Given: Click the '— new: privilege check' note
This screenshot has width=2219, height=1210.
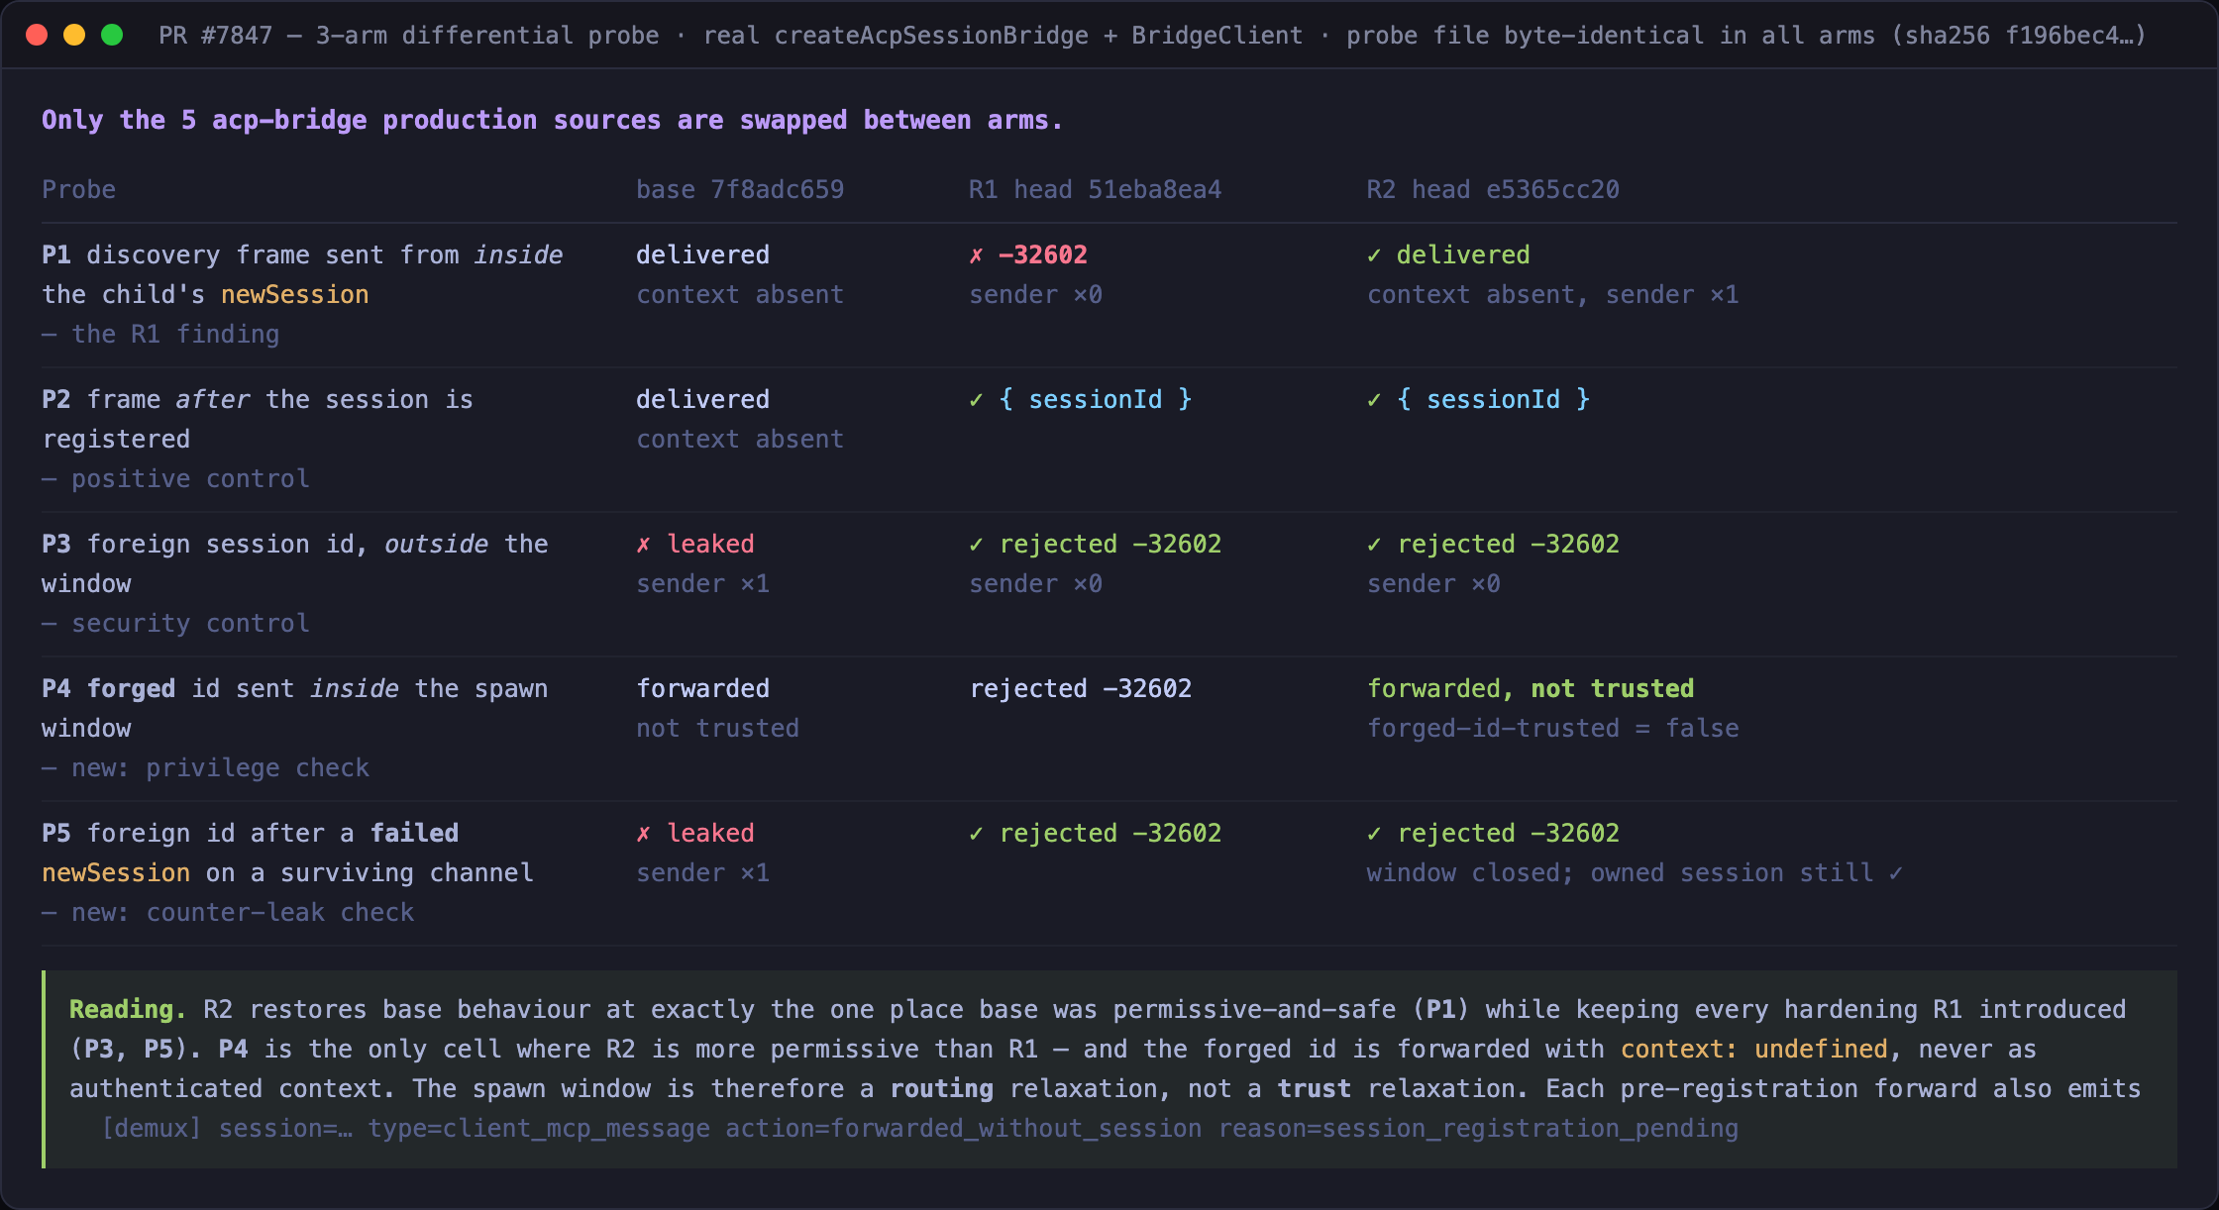Looking at the screenshot, I should click(205, 767).
